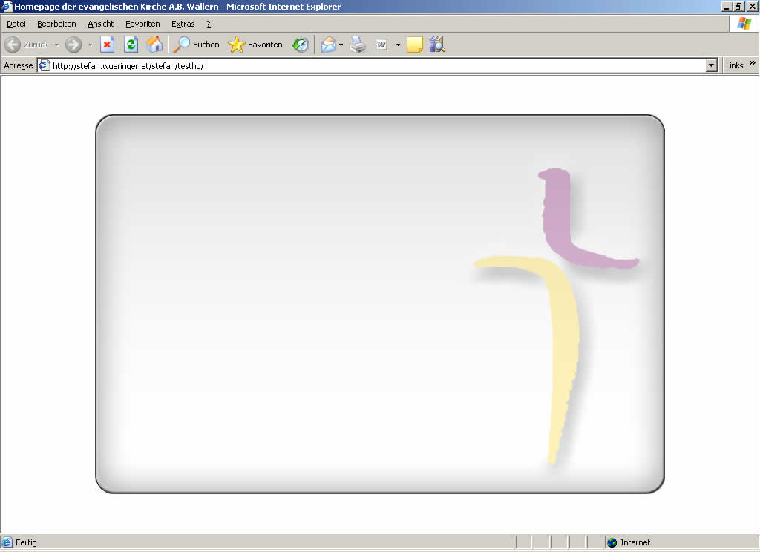Image resolution: width=760 pixels, height=552 pixels.
Task: Refresh the page with green arrows icon
Action: click(x=131, y=45)
